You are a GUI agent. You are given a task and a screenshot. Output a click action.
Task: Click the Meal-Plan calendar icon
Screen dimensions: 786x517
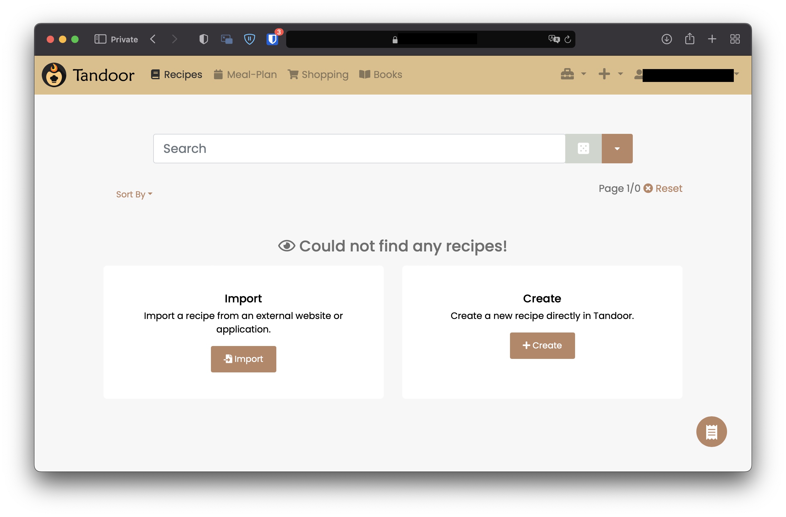[218, 74]
